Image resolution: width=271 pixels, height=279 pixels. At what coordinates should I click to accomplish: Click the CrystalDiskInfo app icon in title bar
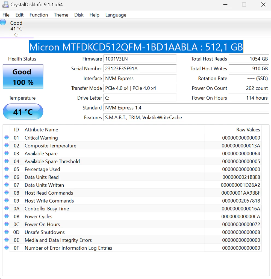click(x=5, y=4)
